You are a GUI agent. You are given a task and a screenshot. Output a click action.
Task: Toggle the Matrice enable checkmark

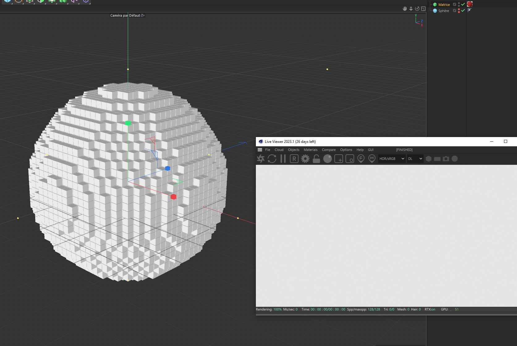click(463, 4)
